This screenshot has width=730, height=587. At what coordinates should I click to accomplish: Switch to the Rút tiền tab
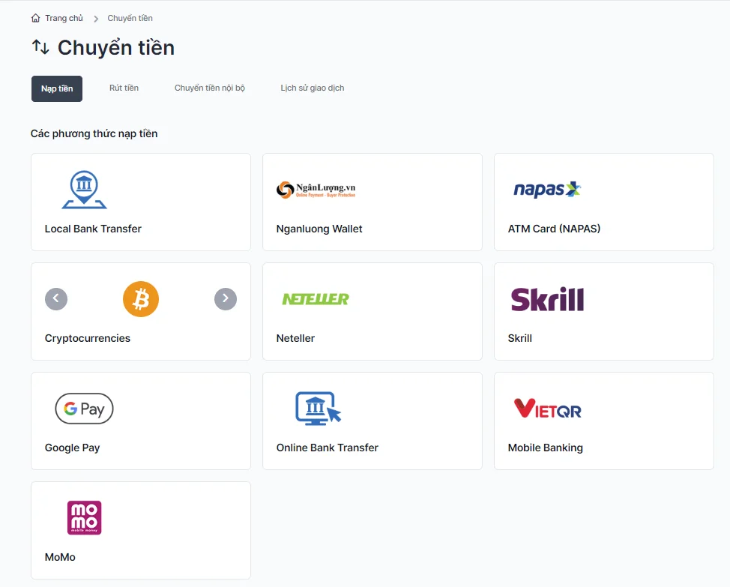point(124,88)
